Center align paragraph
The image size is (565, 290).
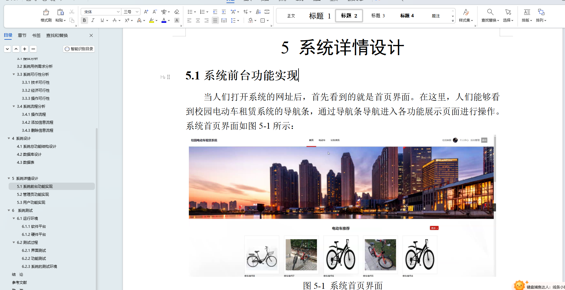pyautogui.click(x=198, y=20)
